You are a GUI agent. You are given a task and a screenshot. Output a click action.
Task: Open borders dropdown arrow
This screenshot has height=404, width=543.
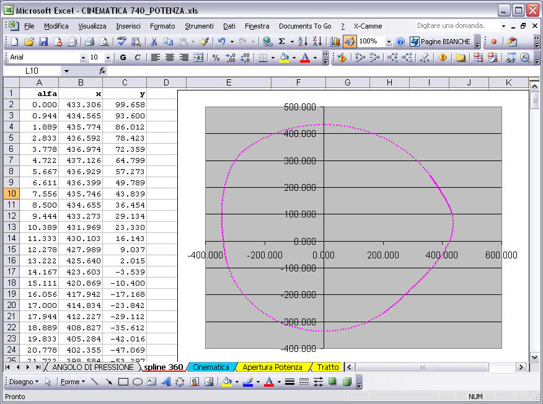[273, 58]
